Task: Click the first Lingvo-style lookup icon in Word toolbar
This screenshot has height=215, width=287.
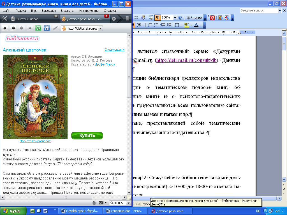Action: (221, 18)
